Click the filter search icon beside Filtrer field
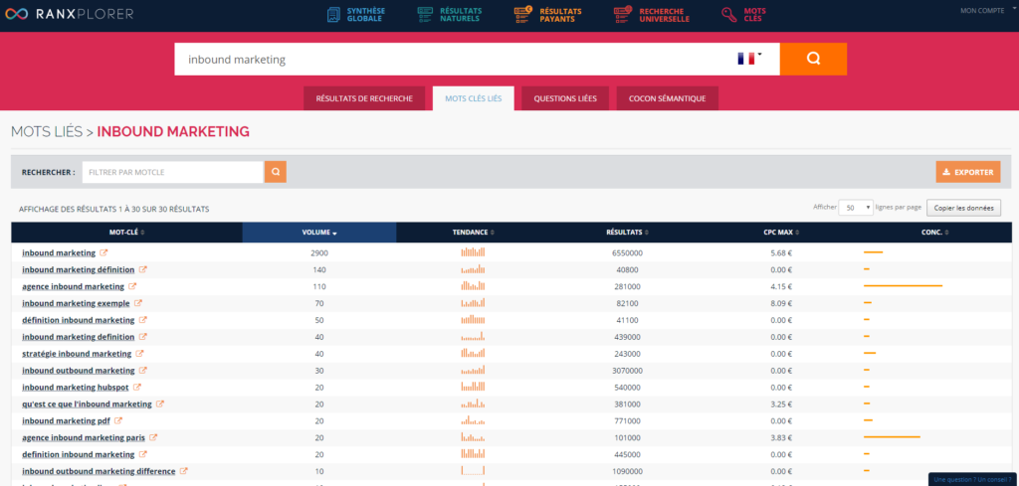Viewport: 1019px width, 486px height. [275, 172]
